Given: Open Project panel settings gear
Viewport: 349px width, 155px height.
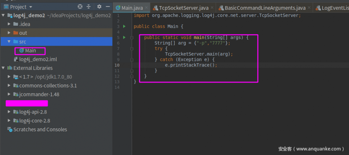Looking at the screenshot, I should pyautogui.click(x=99, y=7).
